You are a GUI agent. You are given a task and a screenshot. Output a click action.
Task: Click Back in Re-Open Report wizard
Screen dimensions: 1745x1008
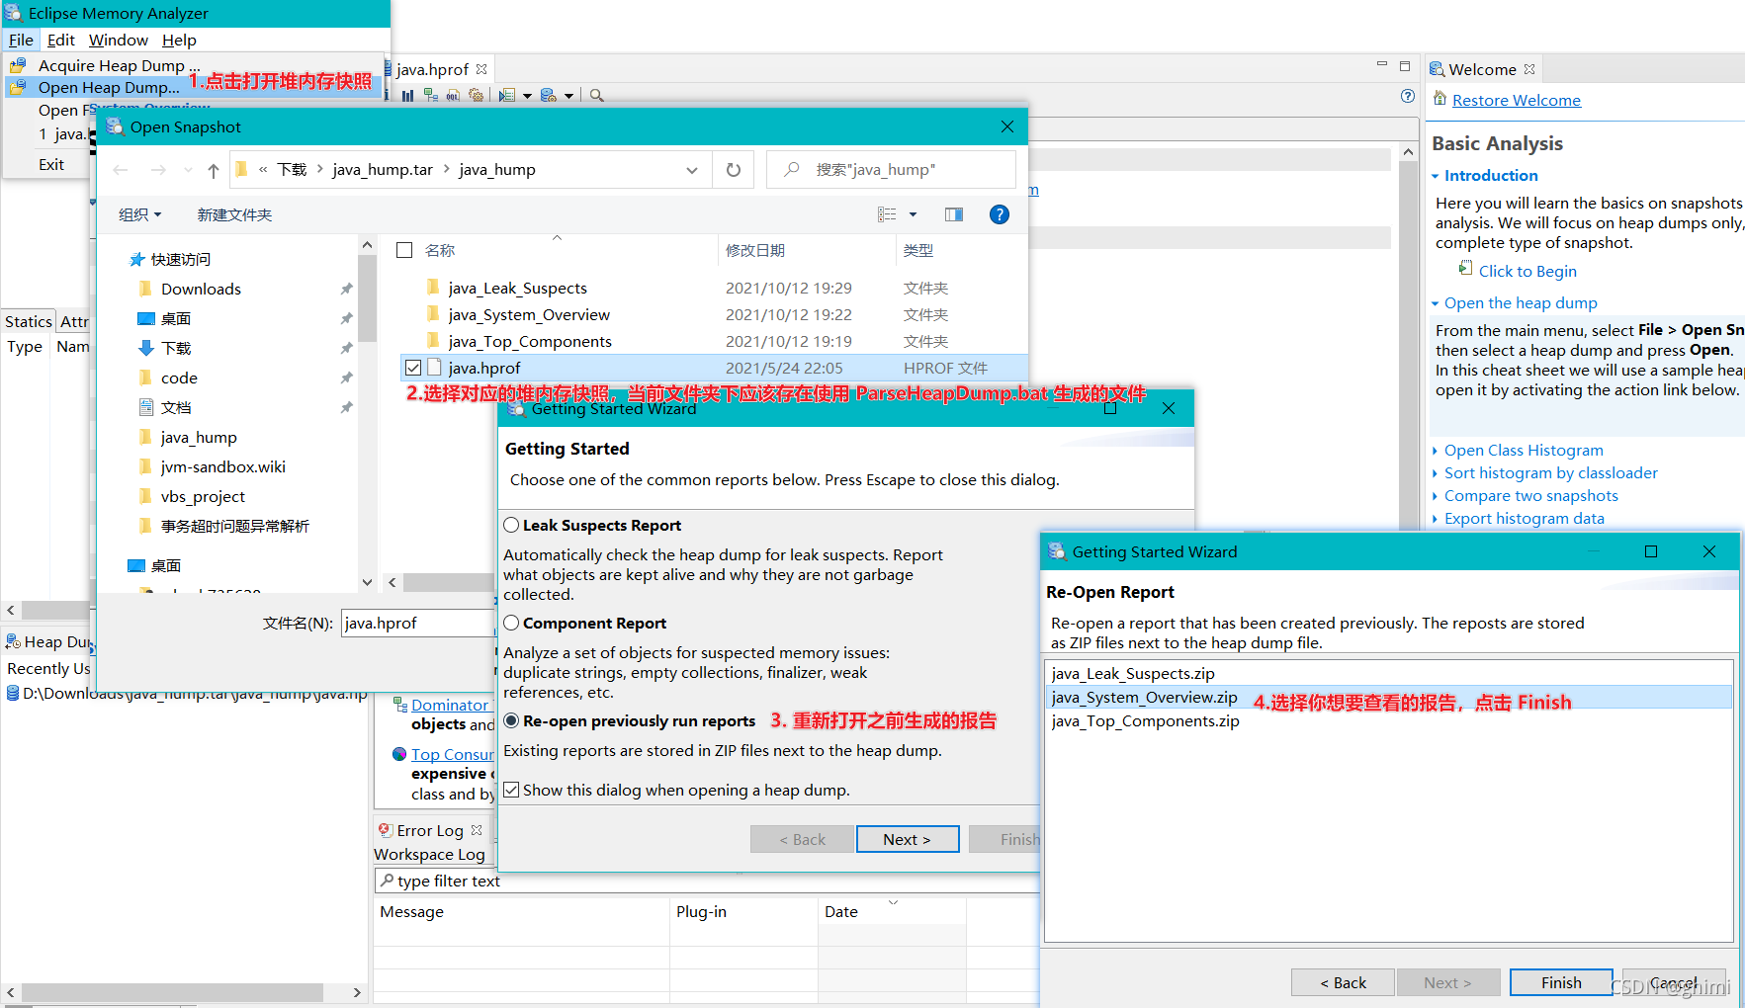click(1343, 982)
